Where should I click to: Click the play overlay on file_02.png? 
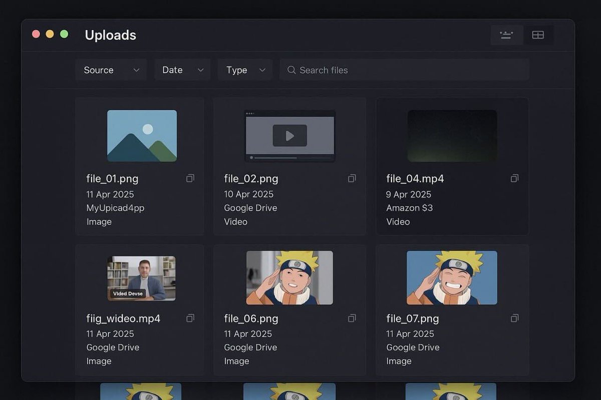tap(289, 135)
